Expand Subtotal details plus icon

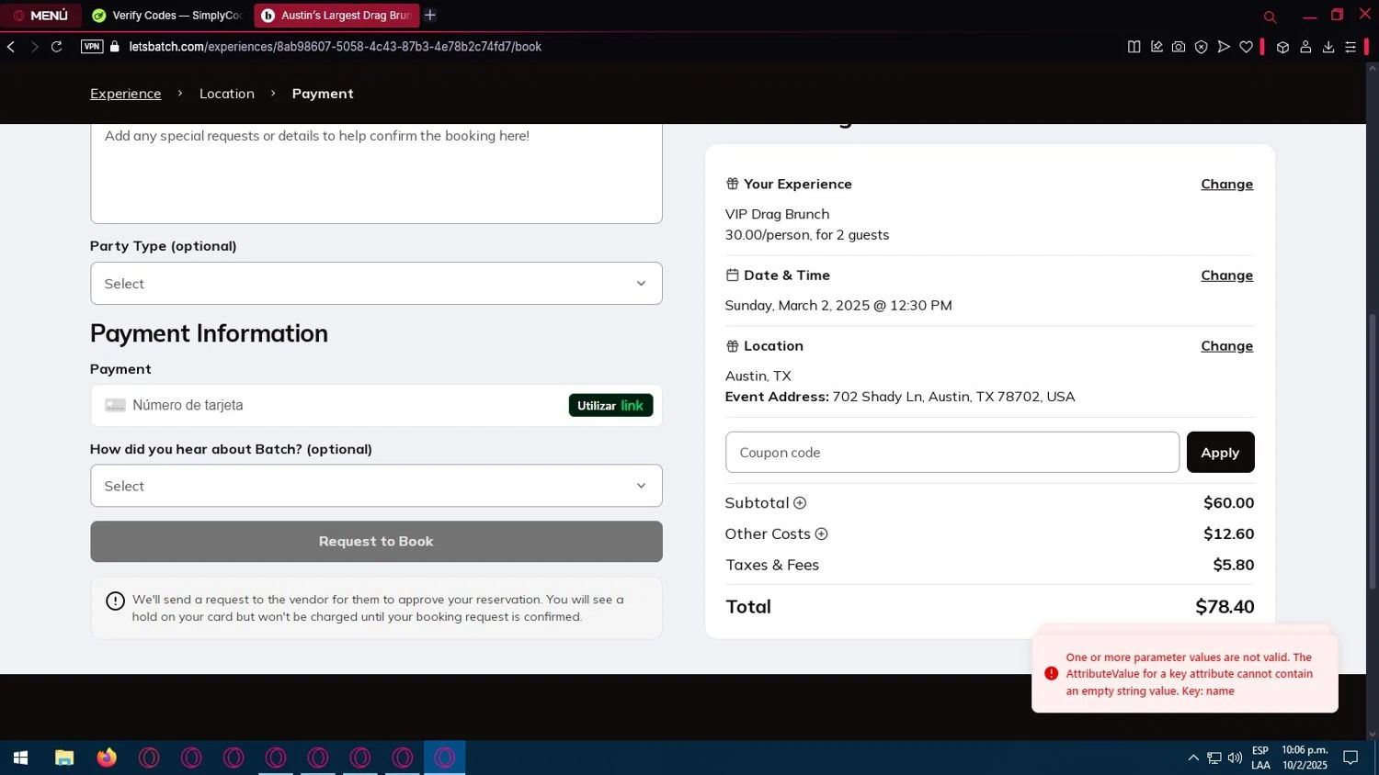click(x=800, y=503)
